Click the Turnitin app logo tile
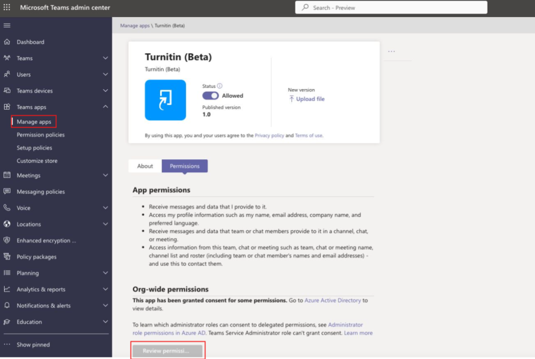This screenshot has height=359, width=535. click(165, 100)
